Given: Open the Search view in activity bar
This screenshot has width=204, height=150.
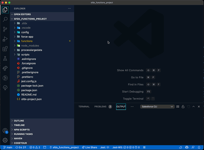Looking at the screenshot, I should (x=5, y=19).
